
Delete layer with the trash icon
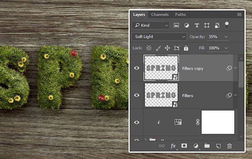[x=229, y=146]
